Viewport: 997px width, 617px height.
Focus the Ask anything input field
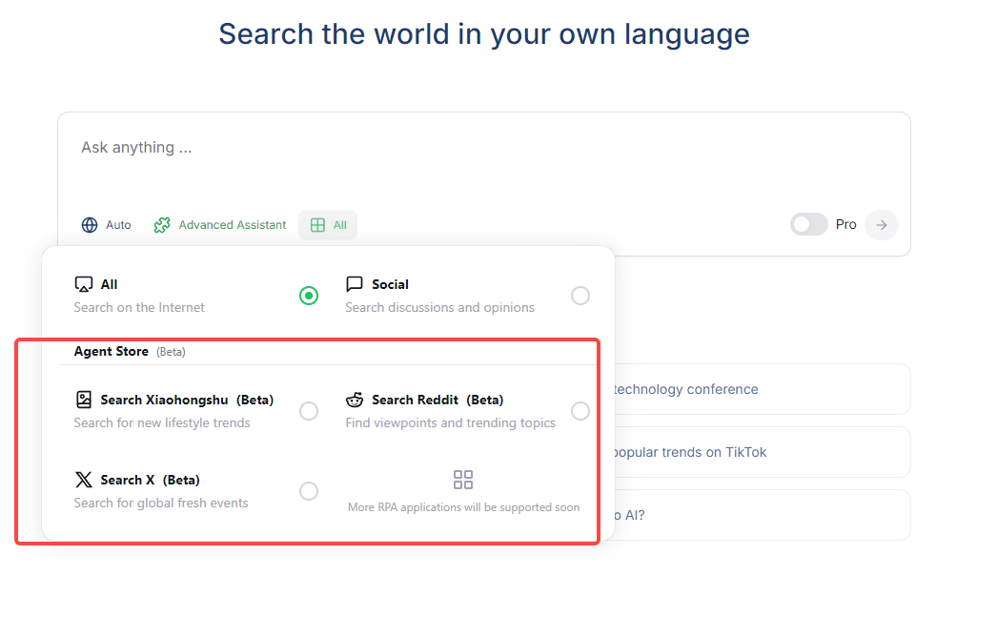(483, 148)
